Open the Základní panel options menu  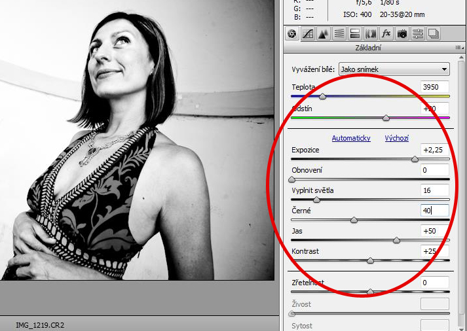pos(460,48)
